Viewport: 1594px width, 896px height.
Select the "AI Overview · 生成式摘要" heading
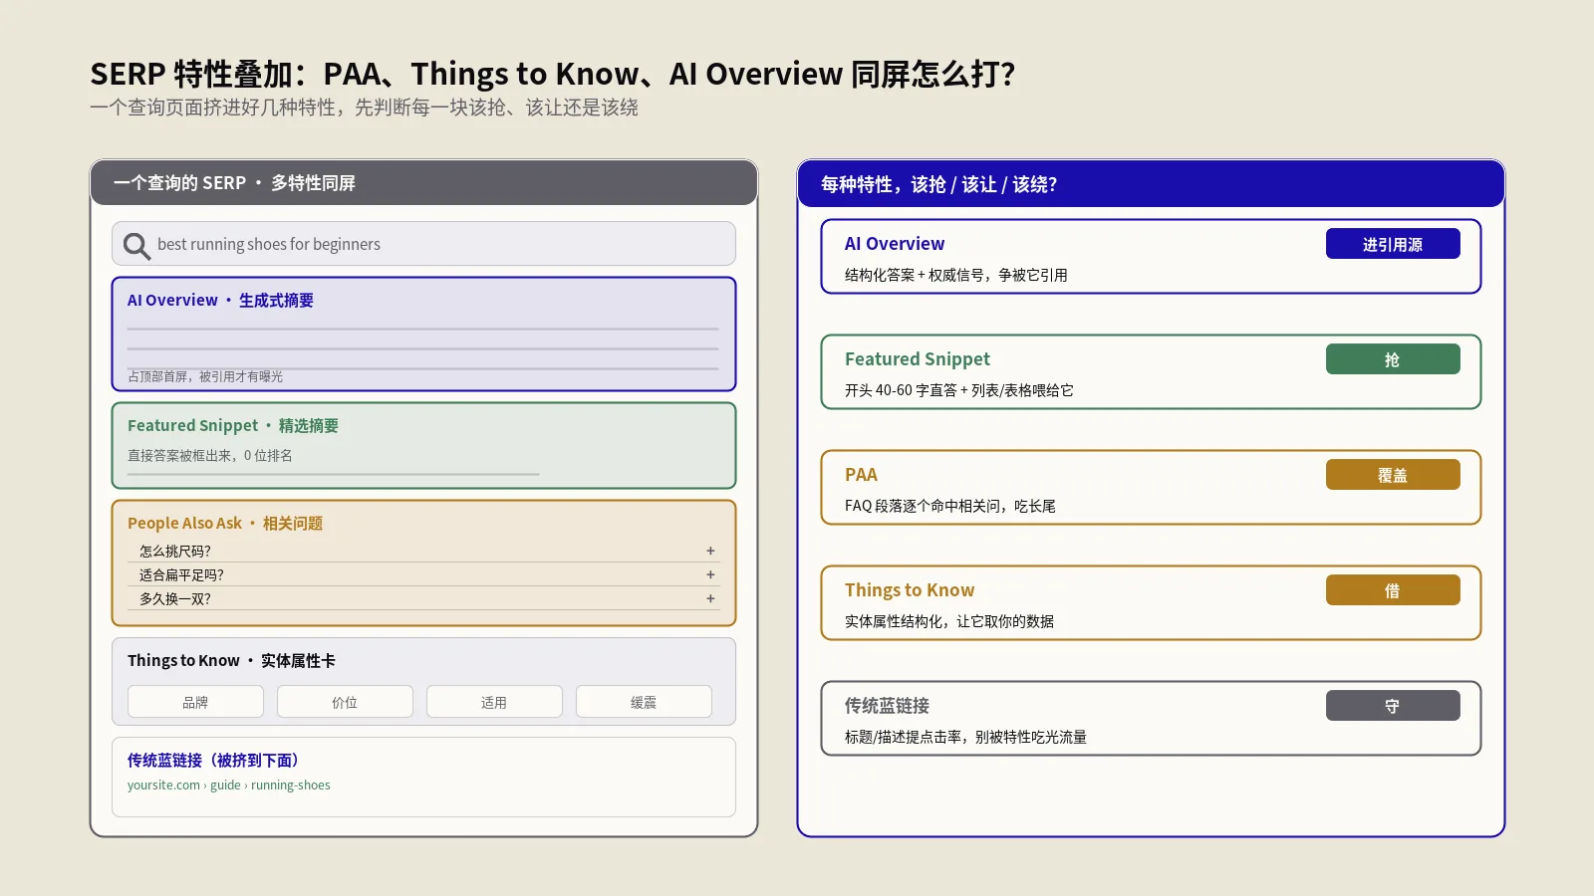point(220,301)
